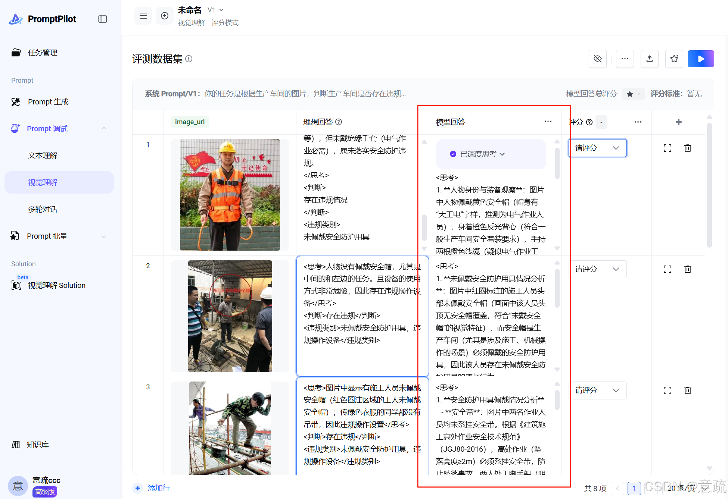Click row 3 scaffolding workers image
728x499 pixels.
tap(230, 428)
